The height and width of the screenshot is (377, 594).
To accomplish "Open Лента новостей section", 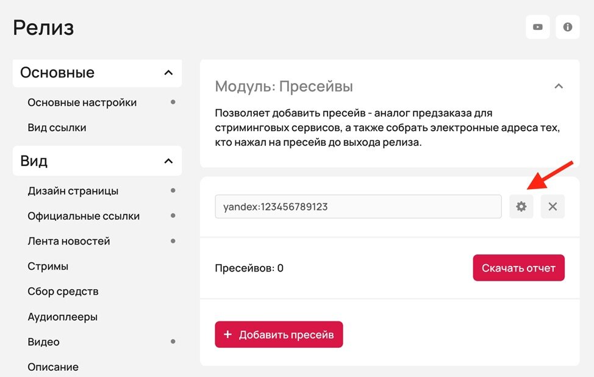I will [x=69, y=241].
